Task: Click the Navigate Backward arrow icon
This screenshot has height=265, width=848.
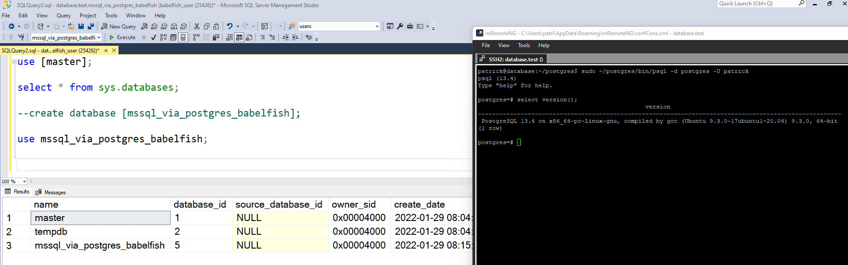Action: click(12, 26)
